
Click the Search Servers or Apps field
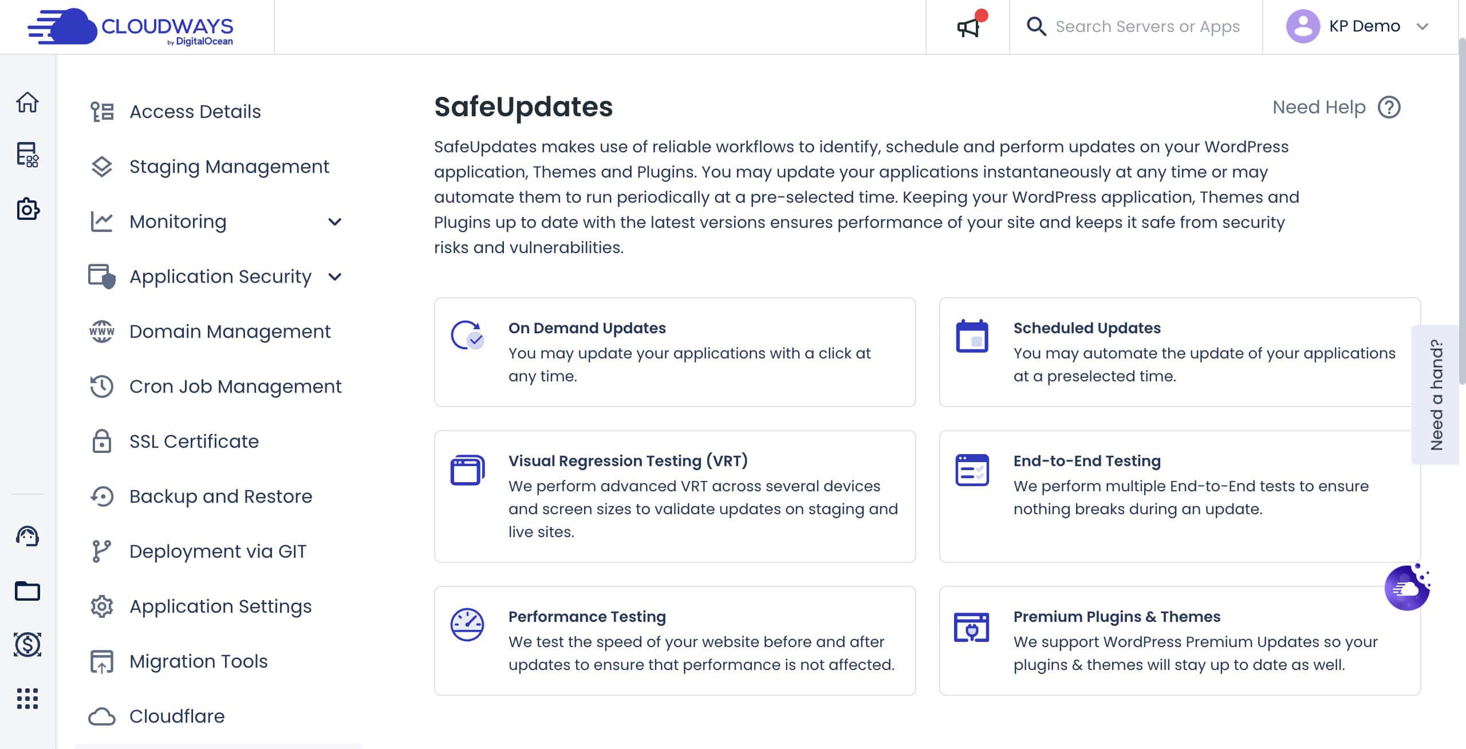tap(1147, 27)
